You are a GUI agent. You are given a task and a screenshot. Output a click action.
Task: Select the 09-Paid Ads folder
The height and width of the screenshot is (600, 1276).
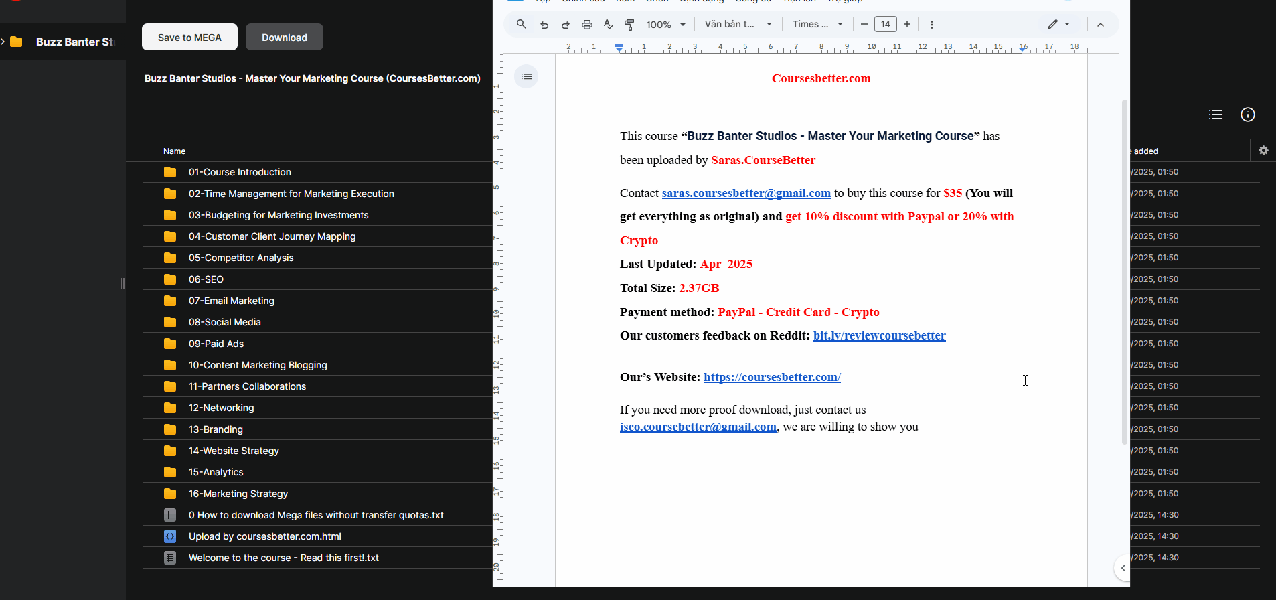click(317, 344)
